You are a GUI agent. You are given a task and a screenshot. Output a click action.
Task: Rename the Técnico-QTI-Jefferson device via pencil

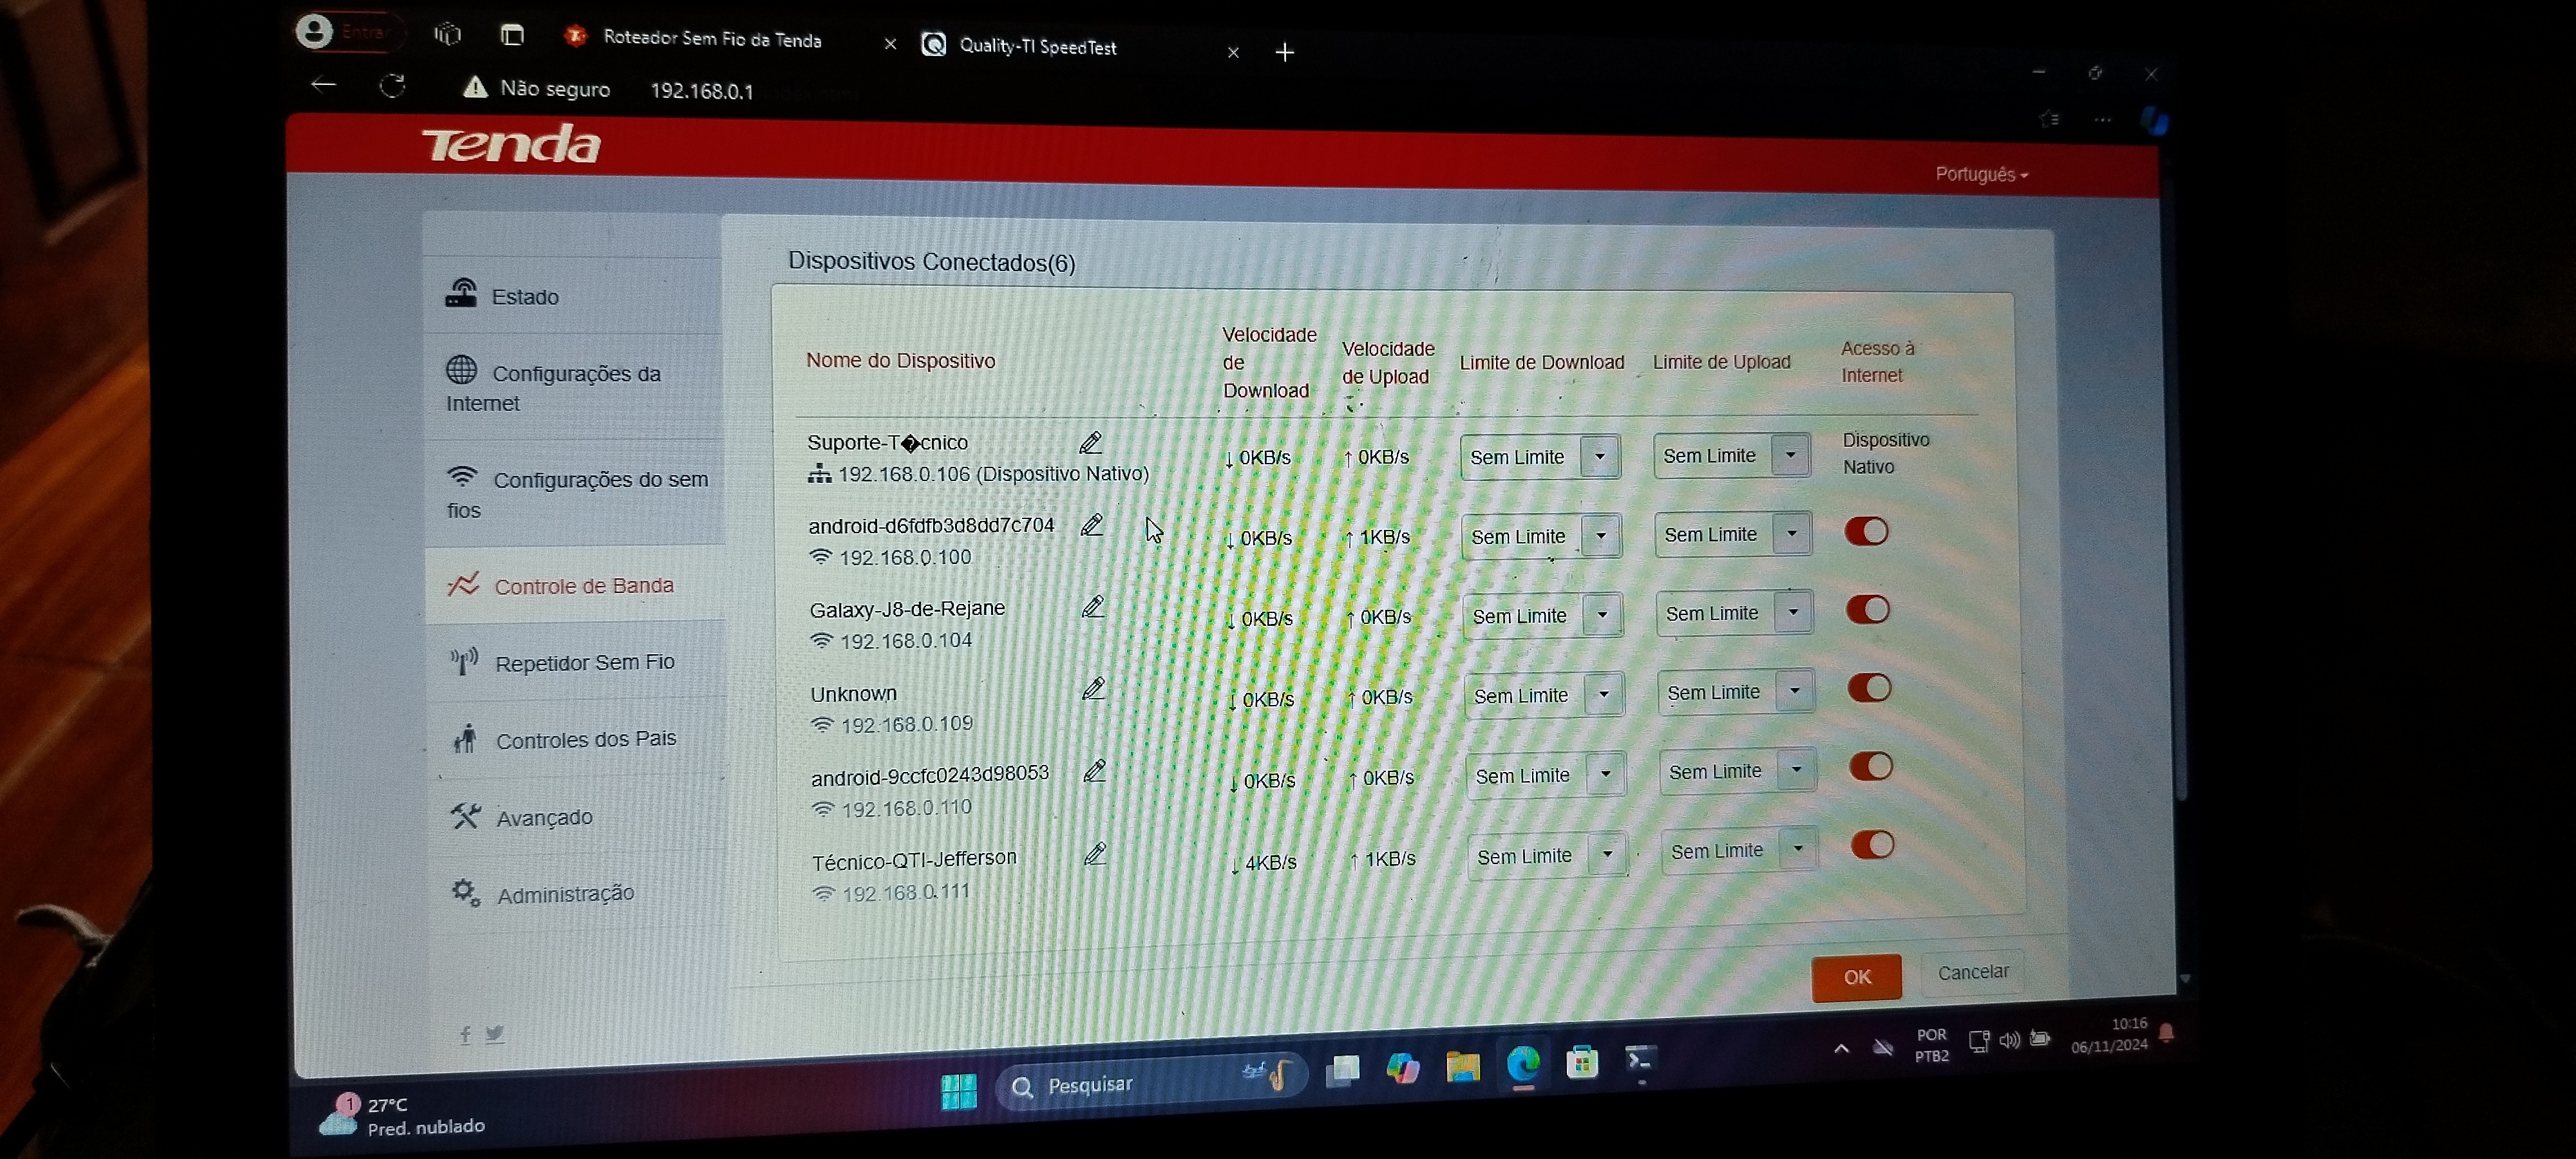[1095, 854]
